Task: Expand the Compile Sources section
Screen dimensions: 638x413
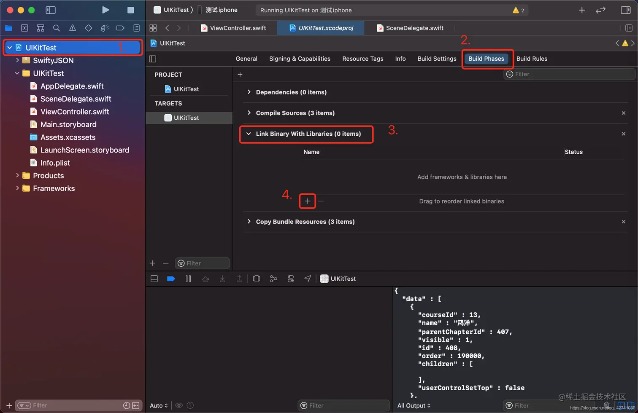Action: coord(249,113)
